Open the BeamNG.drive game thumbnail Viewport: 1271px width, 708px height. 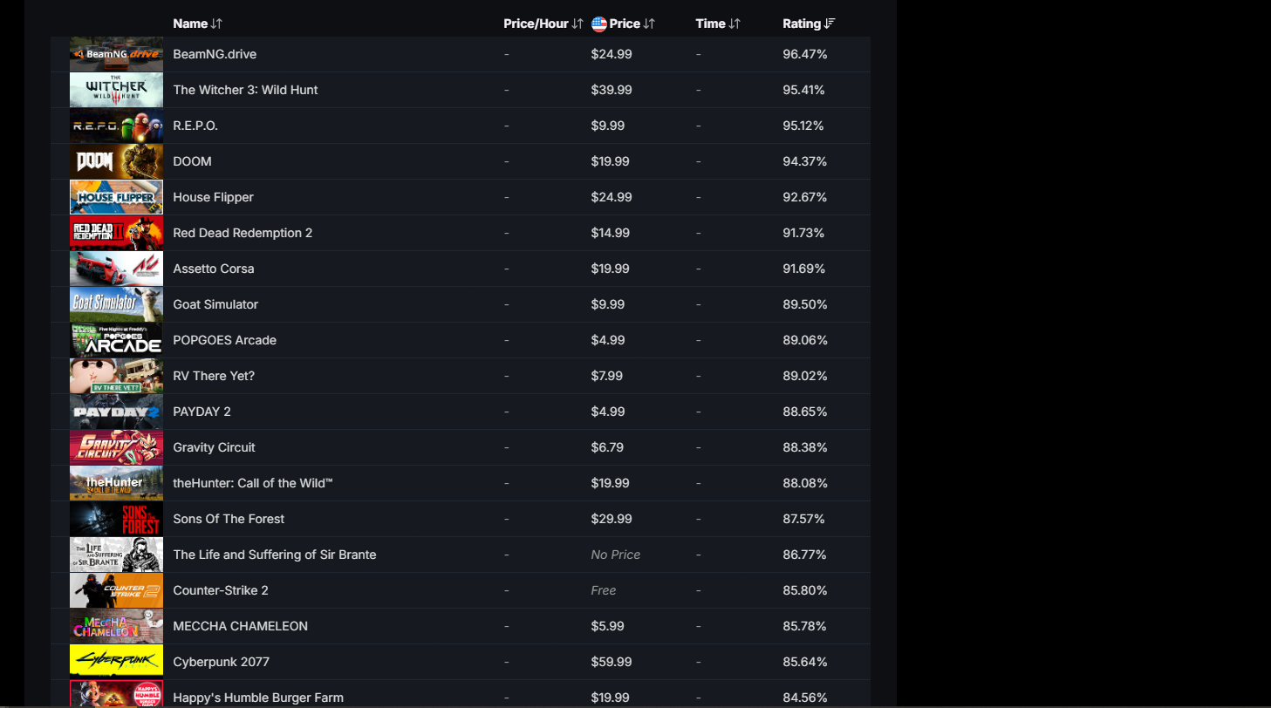(116, 54)
